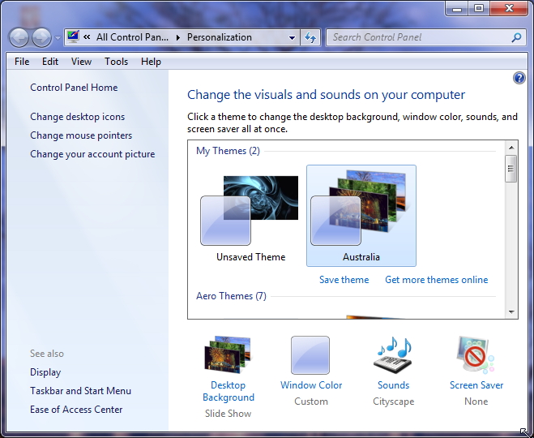
Task: Click the Back navigation arrow button
Action: (x=19, y=37)
